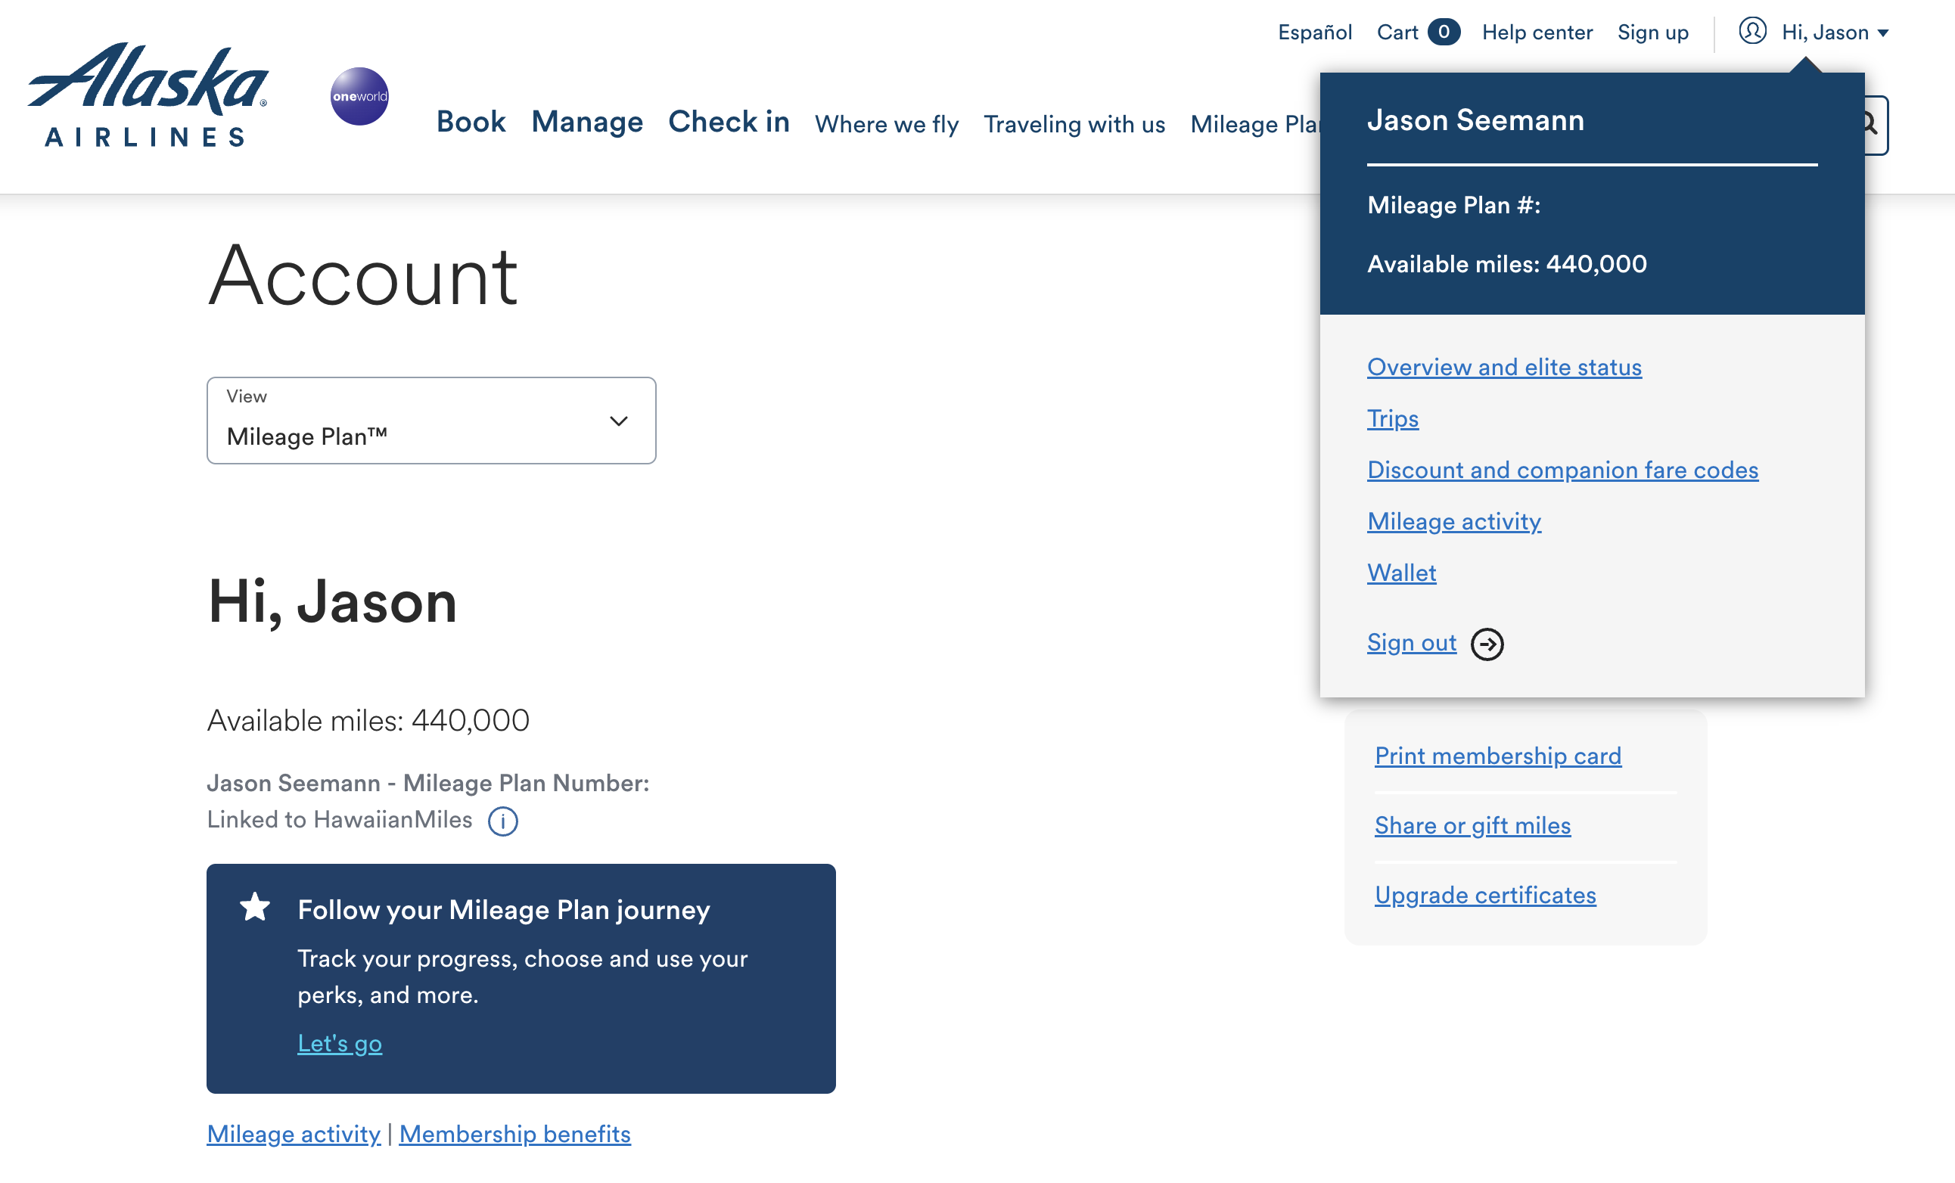The height and width of the screenshot is (1183, 1955).
Task: Click the Sign up link
Action: (1652, 33)
